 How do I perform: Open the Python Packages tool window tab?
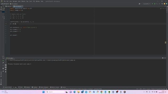point(44,87)
